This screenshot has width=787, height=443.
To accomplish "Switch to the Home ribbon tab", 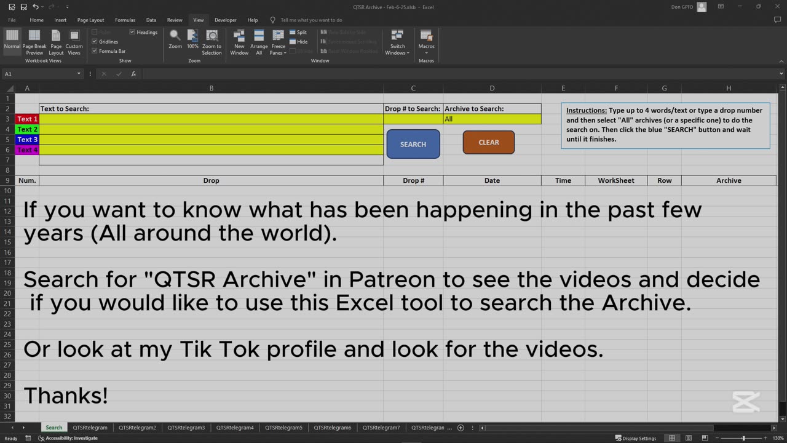I will point(37,20).
